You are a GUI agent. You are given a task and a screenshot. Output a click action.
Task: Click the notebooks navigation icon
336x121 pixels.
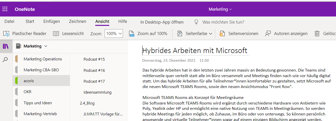pos(6,46)
